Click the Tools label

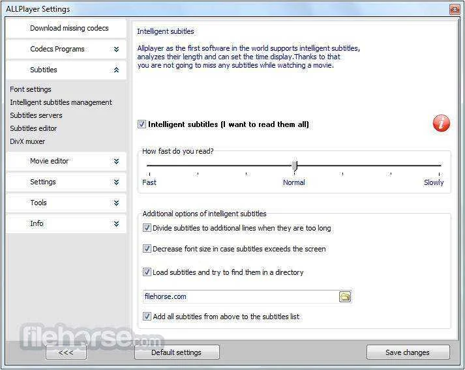pyautogui.click(x=38, y=203)
